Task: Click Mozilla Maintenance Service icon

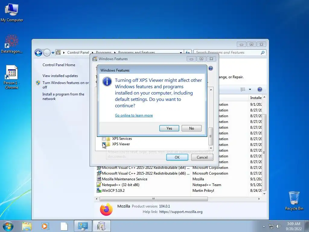Action: tap(99, 179)
